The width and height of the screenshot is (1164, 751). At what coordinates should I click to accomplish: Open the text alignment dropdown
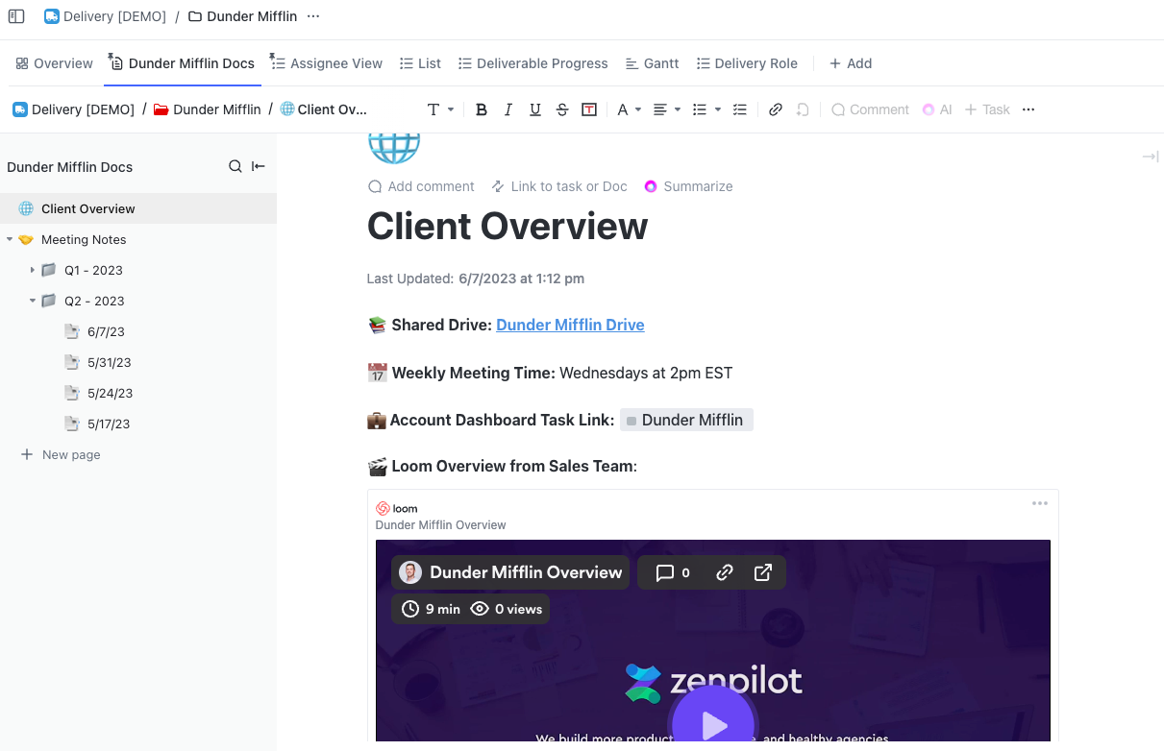666,109
